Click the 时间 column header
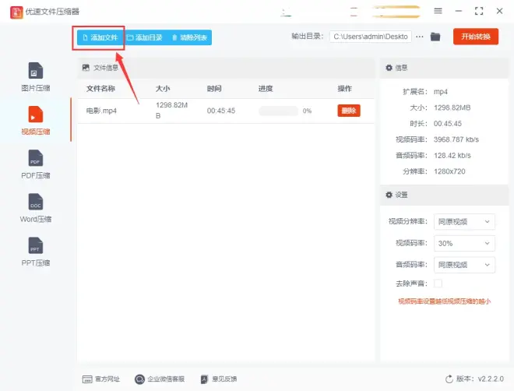Viewport: 514px width, 391px height. pyautogui.click(x=214, y=89)
